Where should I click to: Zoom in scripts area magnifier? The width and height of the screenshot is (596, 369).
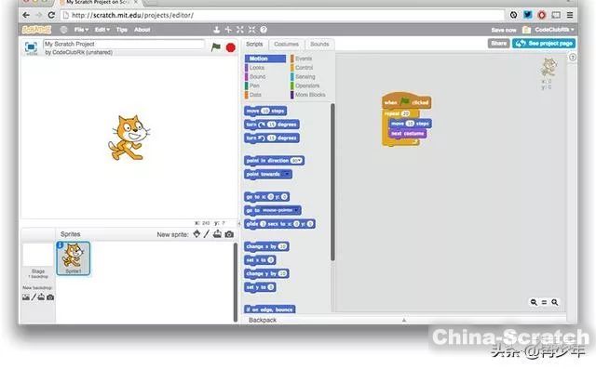tap(555, 302)
